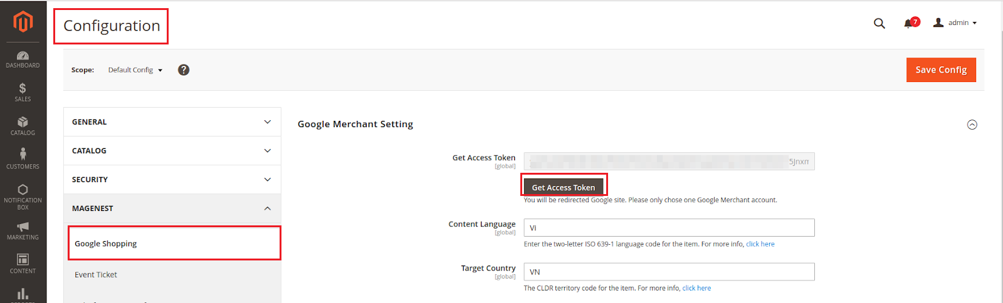The image size is (1003, 303).
Task: Open Target Country click here link
Action: (x=696, y=289)
